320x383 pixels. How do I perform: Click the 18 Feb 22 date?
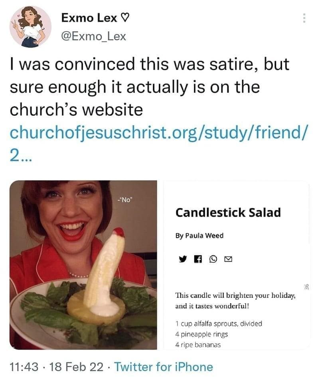tap(75, 367)
